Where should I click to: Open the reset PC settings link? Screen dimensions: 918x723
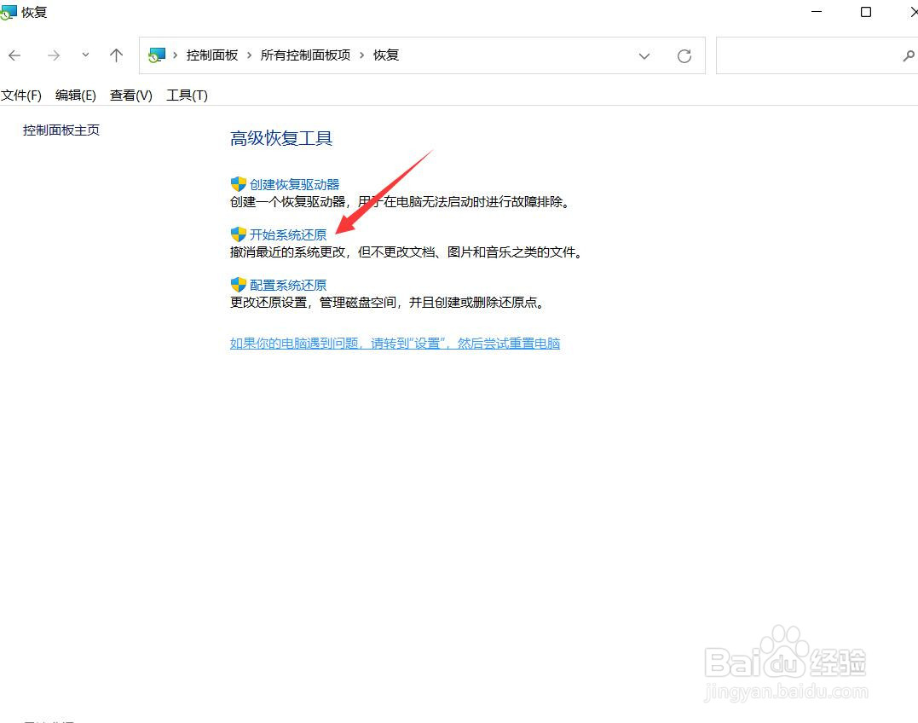click(395, 343)
